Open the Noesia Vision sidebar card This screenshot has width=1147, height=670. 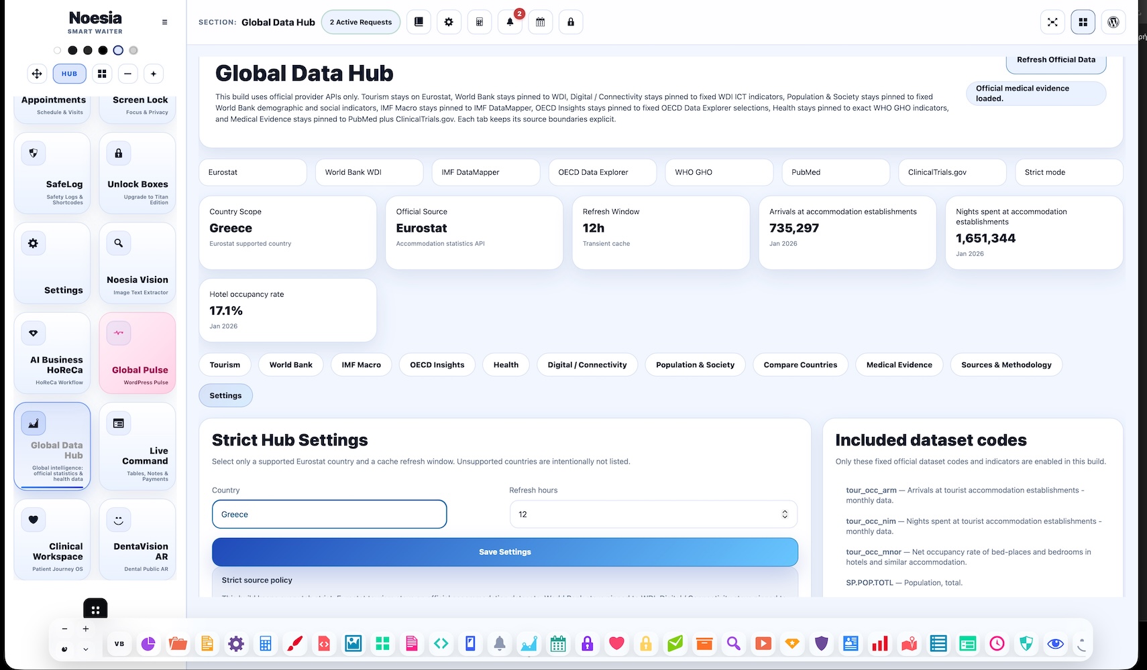138,263
